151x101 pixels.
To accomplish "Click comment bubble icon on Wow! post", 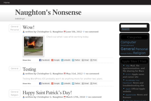I will (84, 32).
